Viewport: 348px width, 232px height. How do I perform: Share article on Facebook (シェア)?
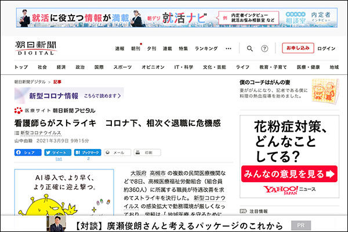pyautogui.click(x=28, y=153)
